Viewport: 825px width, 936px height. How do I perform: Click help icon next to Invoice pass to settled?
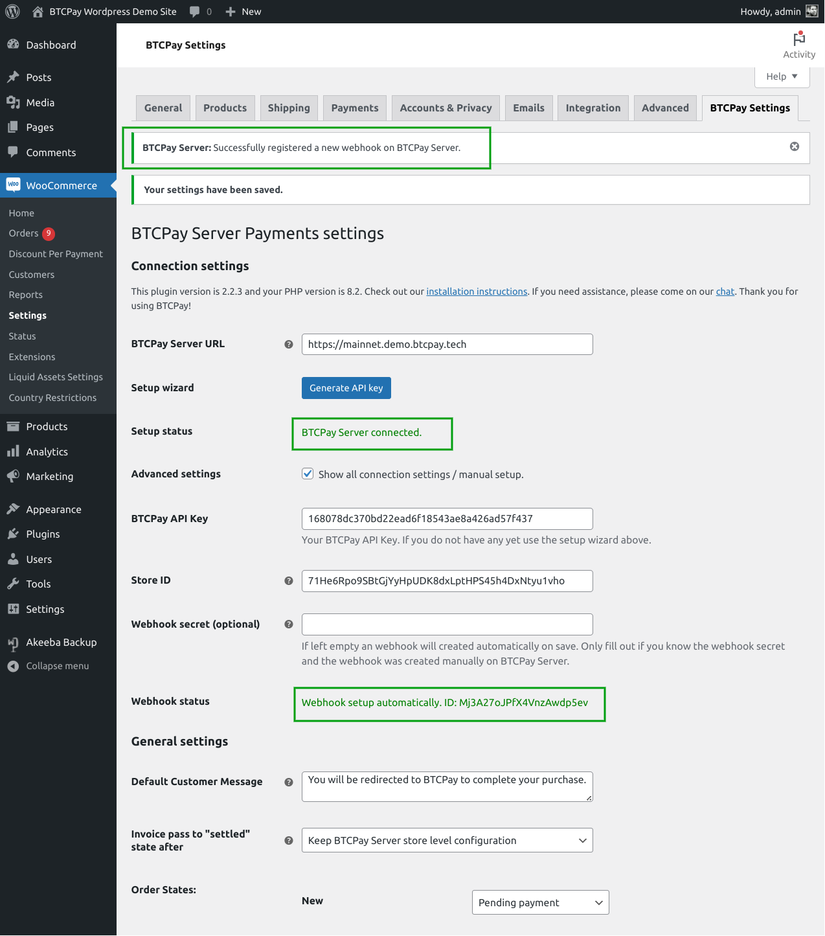tap(289, 840)
